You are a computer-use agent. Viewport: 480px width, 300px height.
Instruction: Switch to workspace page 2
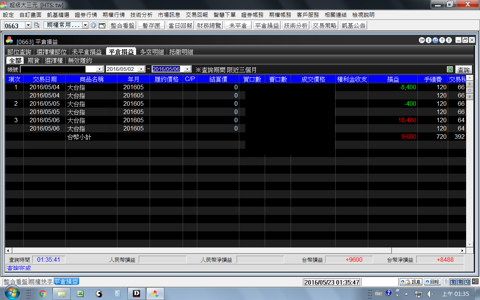click(x=453, y=282)
